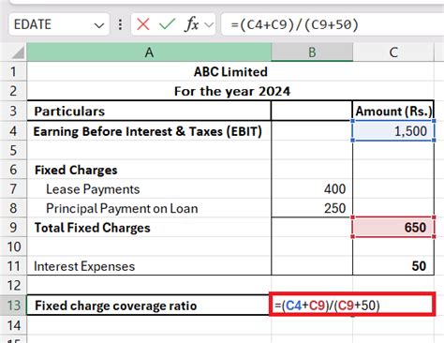Select row 11 header
The height and width of the screenshot is (343, 444).
tap(13, 266)
